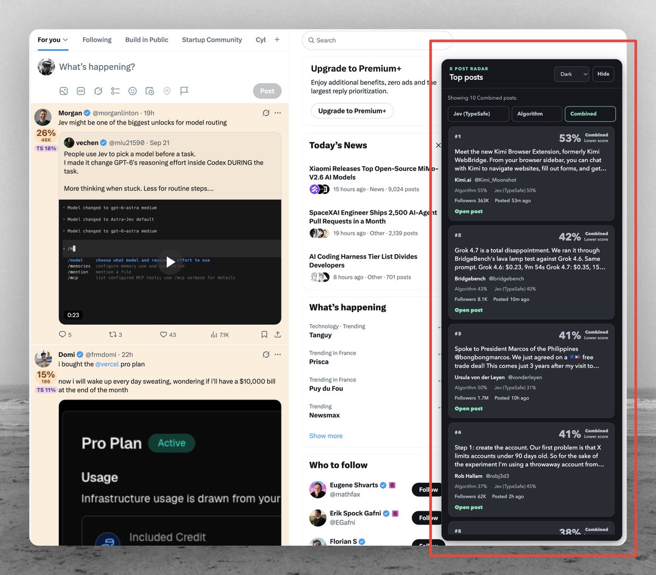Image resolution: width=656 pixels, height=575 pixels.
Task: Open the emoji picker in composer
Action: click(x=132, y=91)
